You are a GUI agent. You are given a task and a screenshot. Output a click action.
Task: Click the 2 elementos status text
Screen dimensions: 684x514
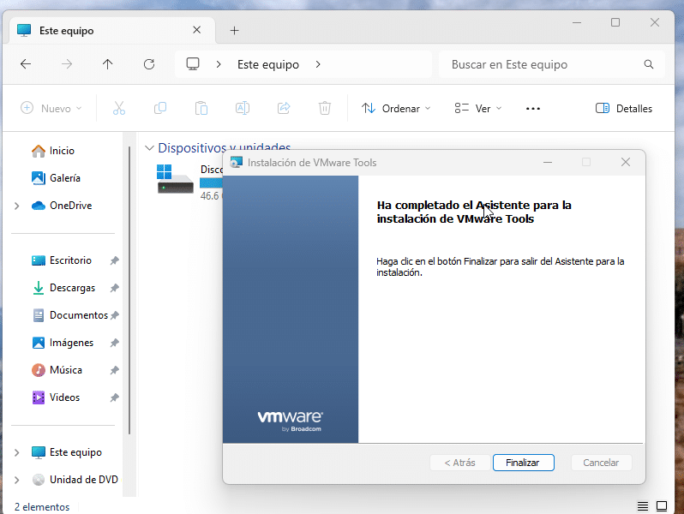42,507
